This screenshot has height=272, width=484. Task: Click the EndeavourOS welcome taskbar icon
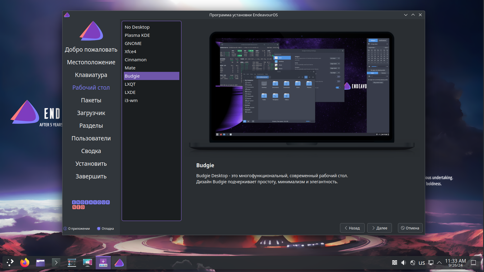[x=119, y=263]
